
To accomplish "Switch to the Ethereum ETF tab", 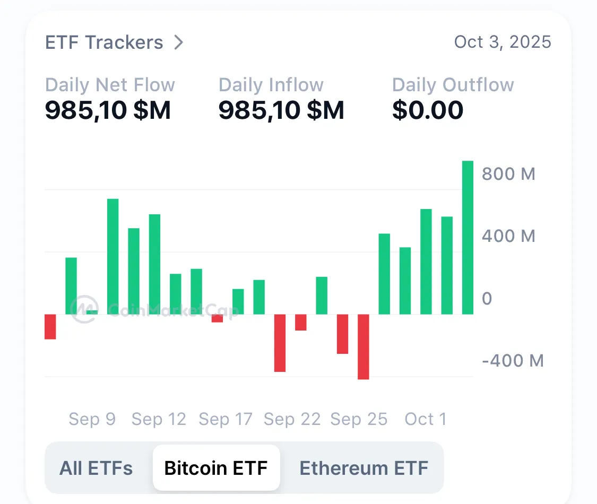I will point(364,468).
